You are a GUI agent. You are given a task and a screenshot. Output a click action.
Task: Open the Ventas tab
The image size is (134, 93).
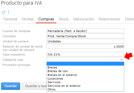(28, 19)
